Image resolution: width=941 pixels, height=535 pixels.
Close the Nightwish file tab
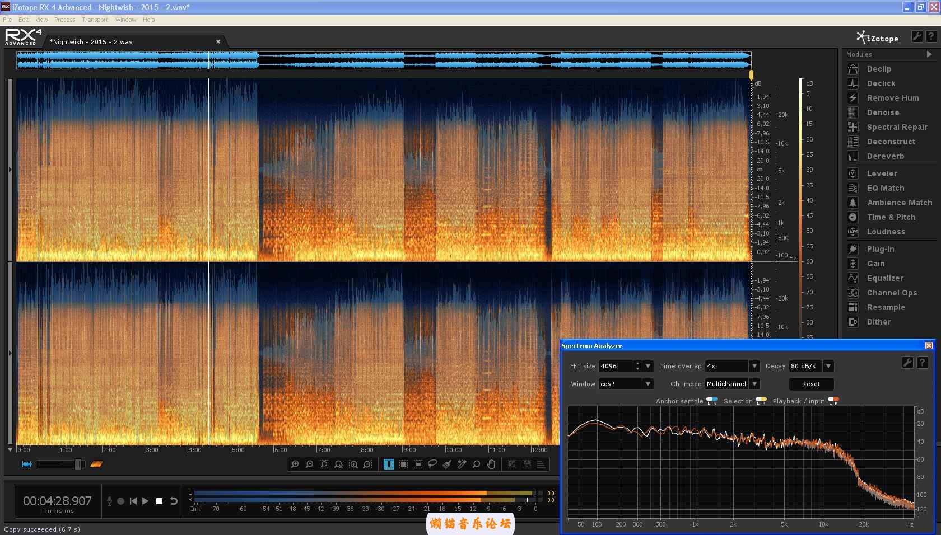pyautogui.click(x=218, y=41)
